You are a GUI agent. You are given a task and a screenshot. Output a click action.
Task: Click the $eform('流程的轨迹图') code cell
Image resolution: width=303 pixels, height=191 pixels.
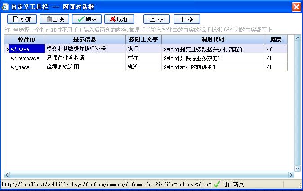[213, 67]
